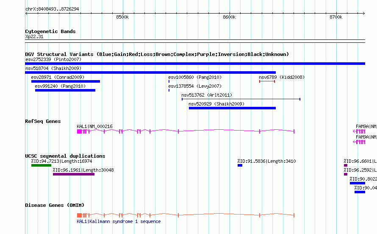Click the %ID:91.5836|Length:3410 label
The image size is (377, 234).
[266, 161]
